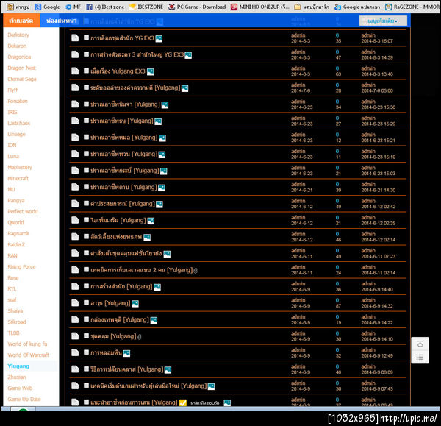Screen dimensions: 441x426
Task: Open the Facebook Best zone bookmark
Action: [105, 7]
